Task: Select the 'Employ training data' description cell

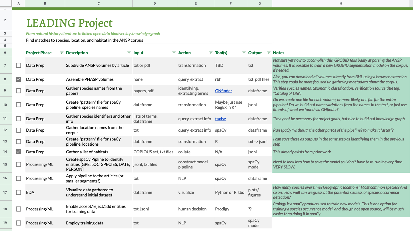Action: coord(99,223)
